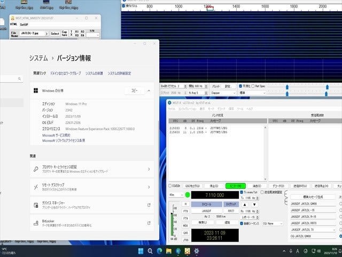Viewport: 342px width, 257px height.
Task: Click the green モニター button
Action: pyautogui.click(x=236, y=186)
